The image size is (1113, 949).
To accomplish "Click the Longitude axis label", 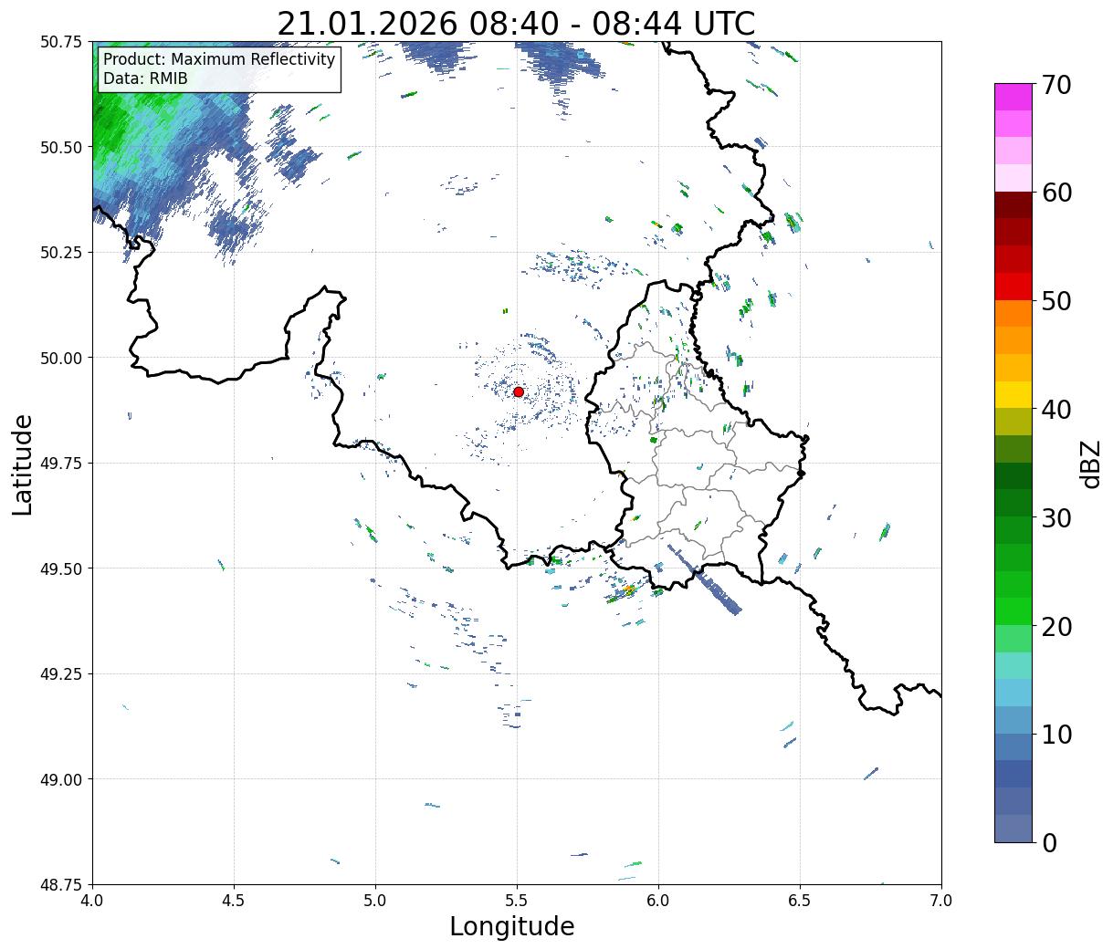I will [x=512, y=927].
